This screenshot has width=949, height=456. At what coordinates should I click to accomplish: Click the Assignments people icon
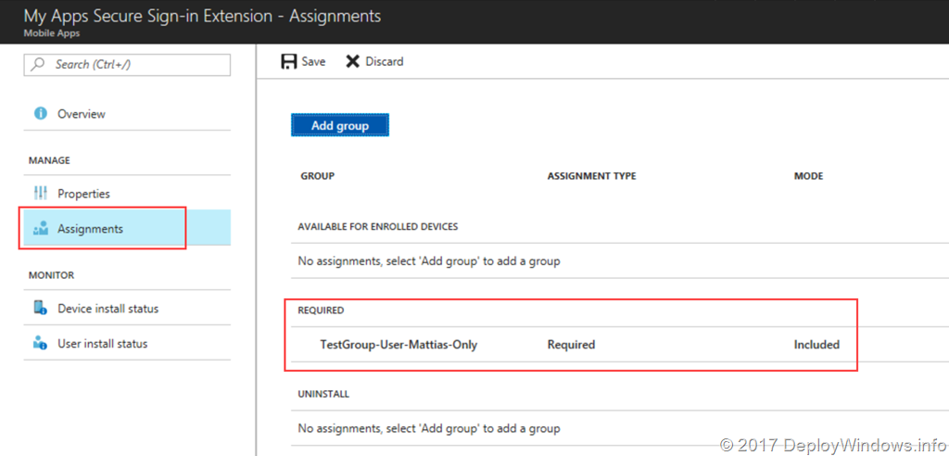(40, 229)
